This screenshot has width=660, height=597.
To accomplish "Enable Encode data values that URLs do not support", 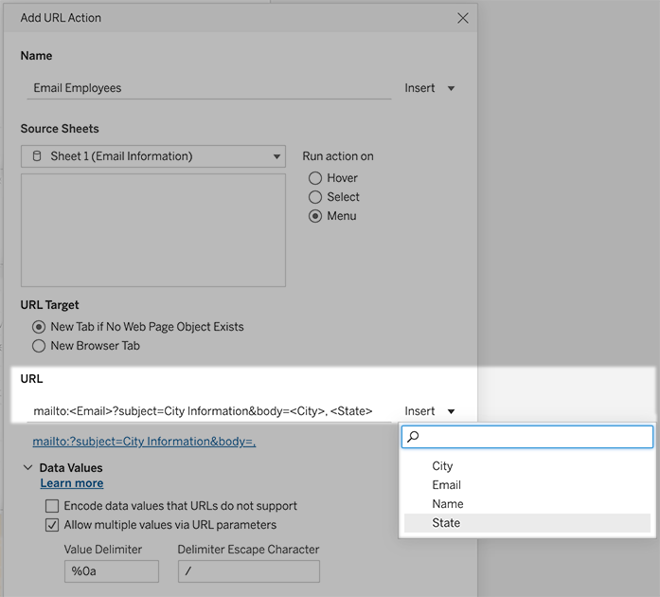I will [x=52, y=506].
